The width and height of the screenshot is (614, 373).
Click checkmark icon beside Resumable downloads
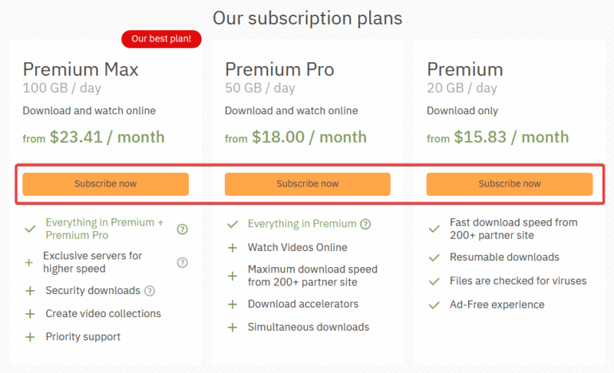coord(434,258)
